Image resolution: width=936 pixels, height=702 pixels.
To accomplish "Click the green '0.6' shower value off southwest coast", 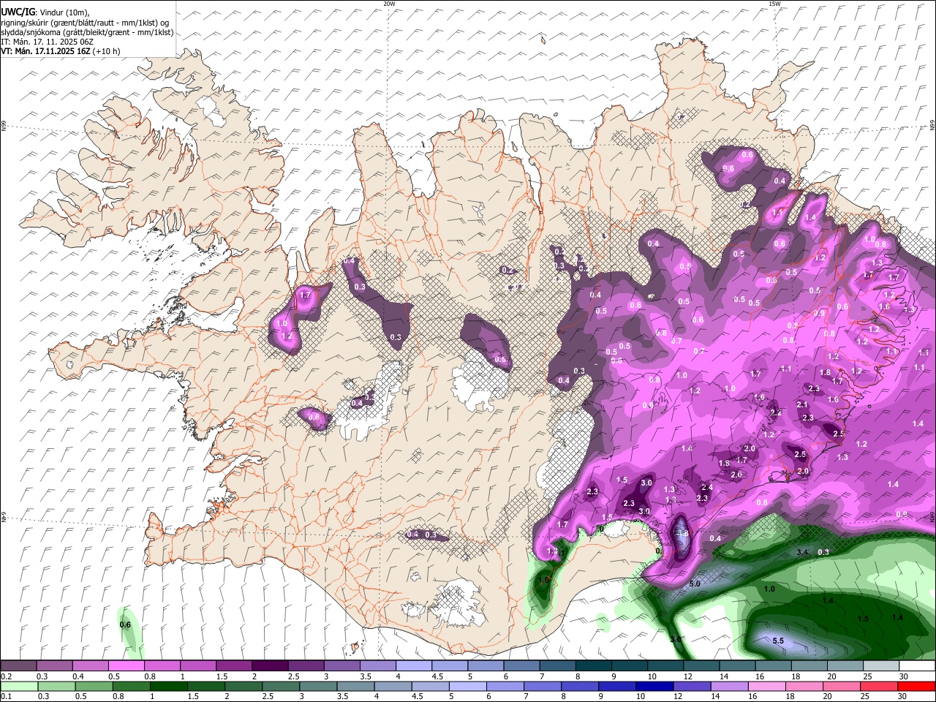I will pyautogui.click(x=125, y=624).
